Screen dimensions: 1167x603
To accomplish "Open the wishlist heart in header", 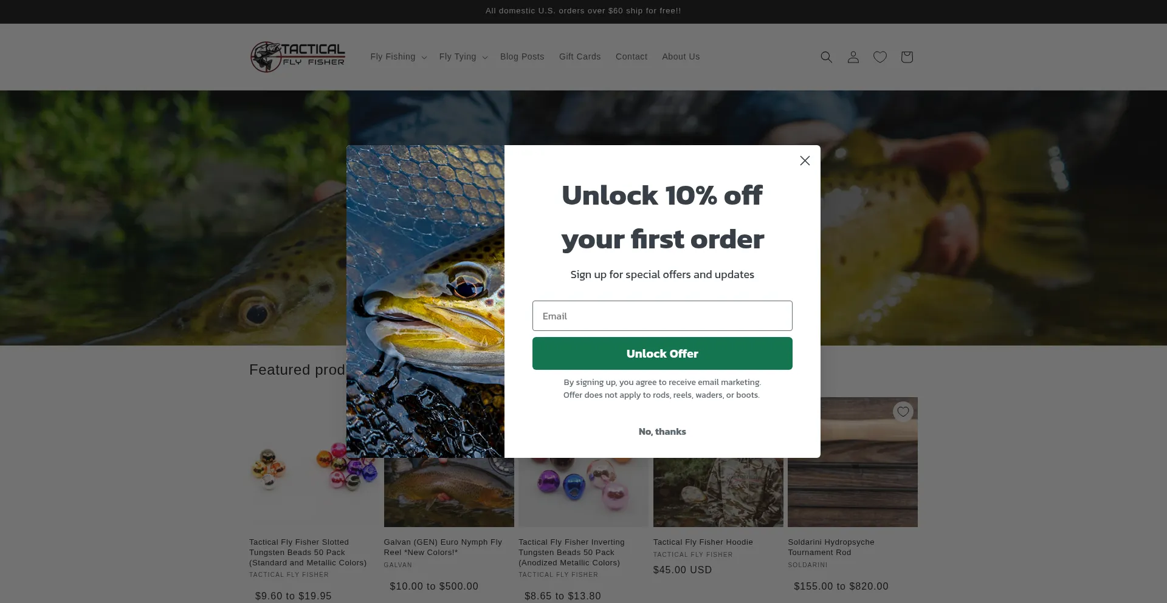I will coord(880,57).
